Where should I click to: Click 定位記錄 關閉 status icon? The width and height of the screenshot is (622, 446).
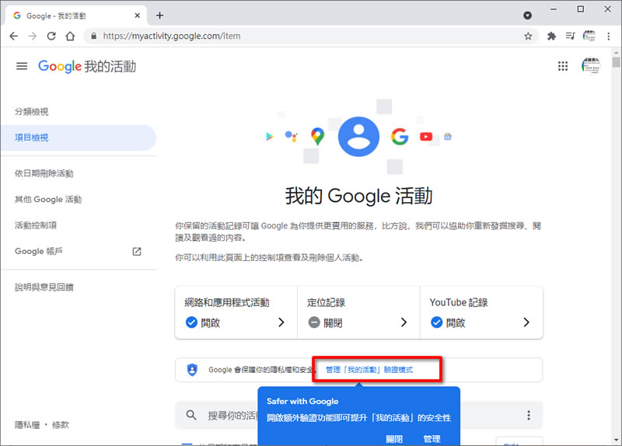(314, 322)
